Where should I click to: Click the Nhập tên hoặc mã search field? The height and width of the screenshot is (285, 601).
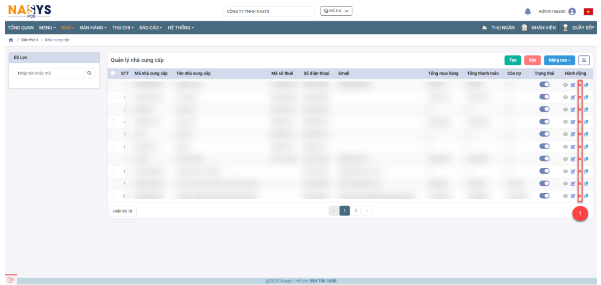(49, 73)
